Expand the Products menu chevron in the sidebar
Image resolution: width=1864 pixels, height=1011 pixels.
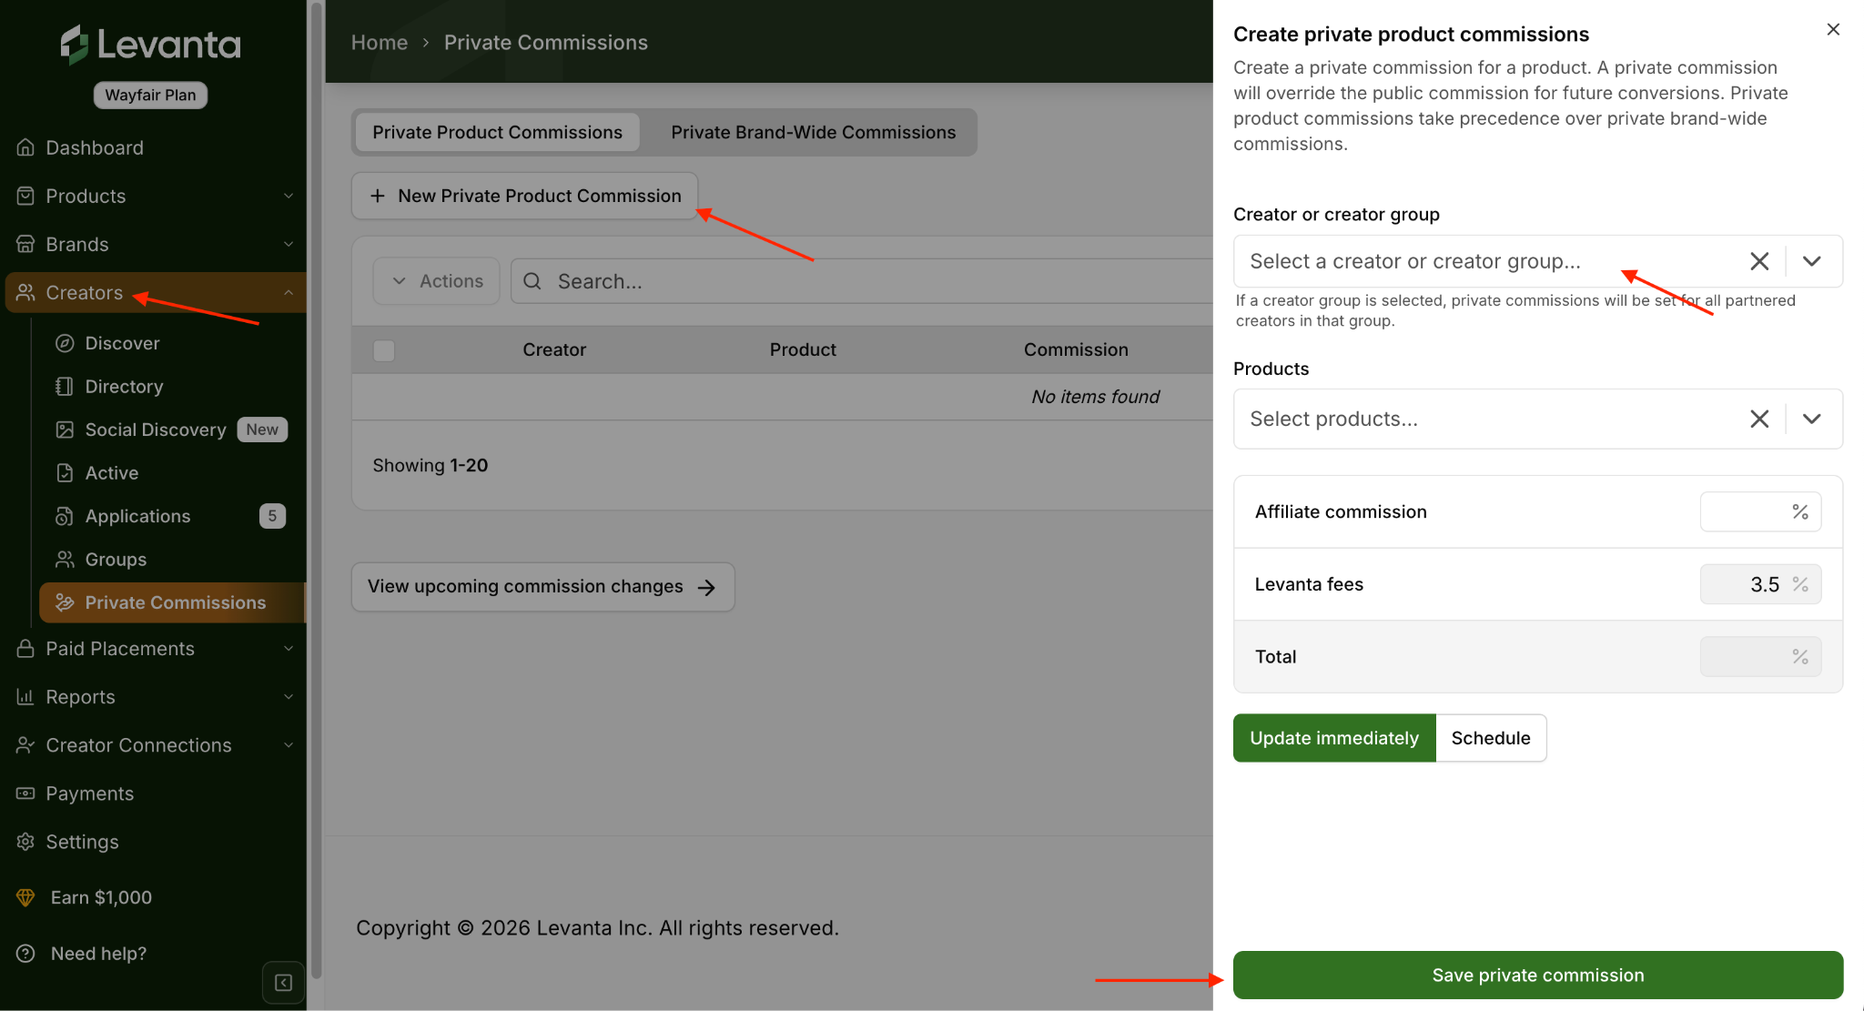coord(289,196)
